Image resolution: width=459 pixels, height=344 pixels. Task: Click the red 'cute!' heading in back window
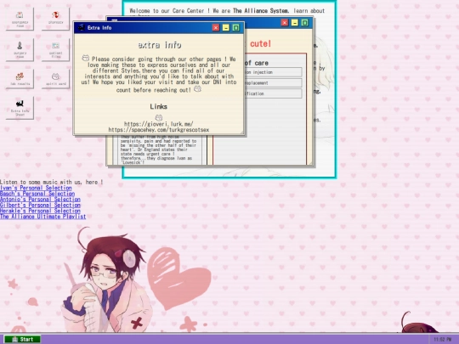[x=260, y=43]
